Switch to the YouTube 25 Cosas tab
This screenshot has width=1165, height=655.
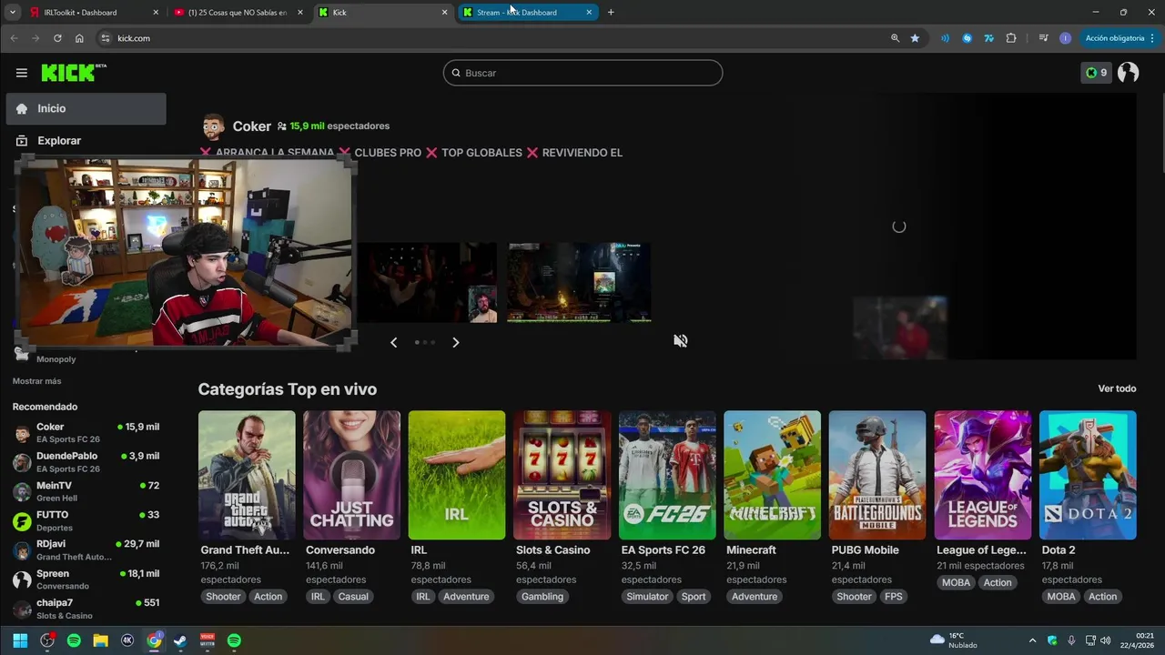(238, 13)
